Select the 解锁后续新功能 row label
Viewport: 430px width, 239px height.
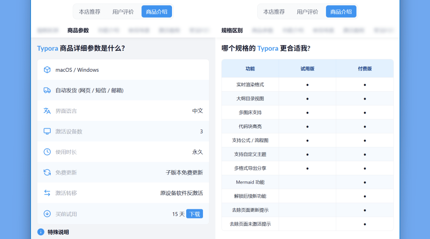[250, 196]
